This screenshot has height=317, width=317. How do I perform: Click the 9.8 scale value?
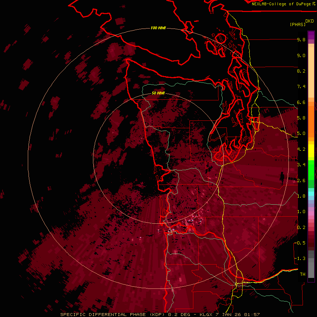tap(301, 39)
